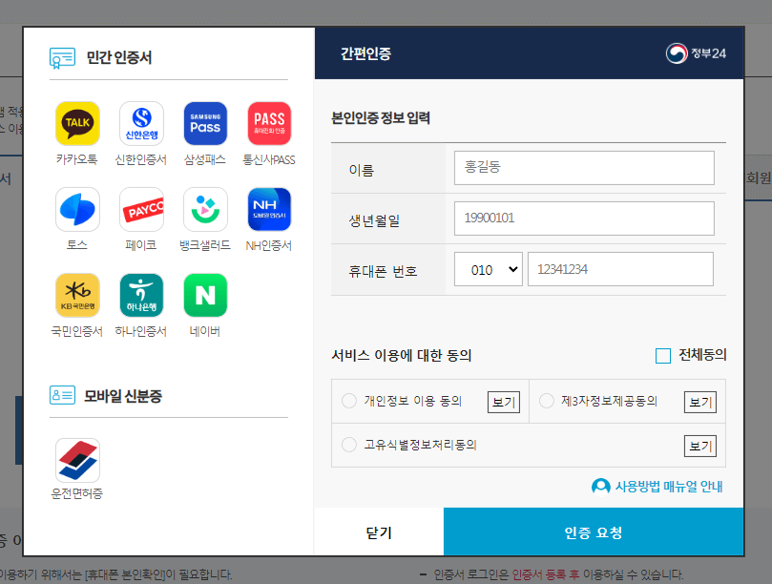Click the 본인인증 정보 입력 heading
The width and height of the screenshot is (772, 584).
[x=381, y=118]
